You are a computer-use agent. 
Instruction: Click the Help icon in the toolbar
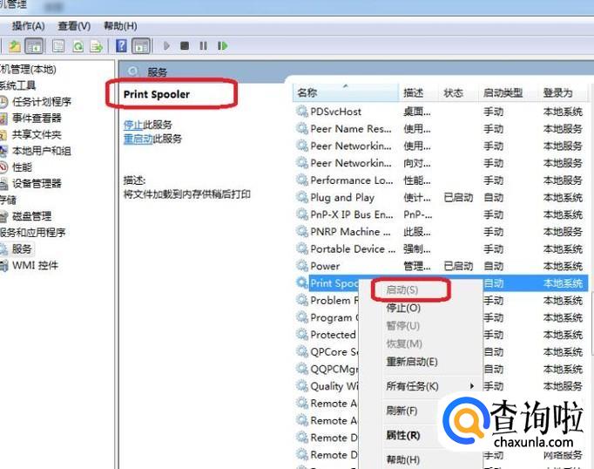[x=122, y=45]
